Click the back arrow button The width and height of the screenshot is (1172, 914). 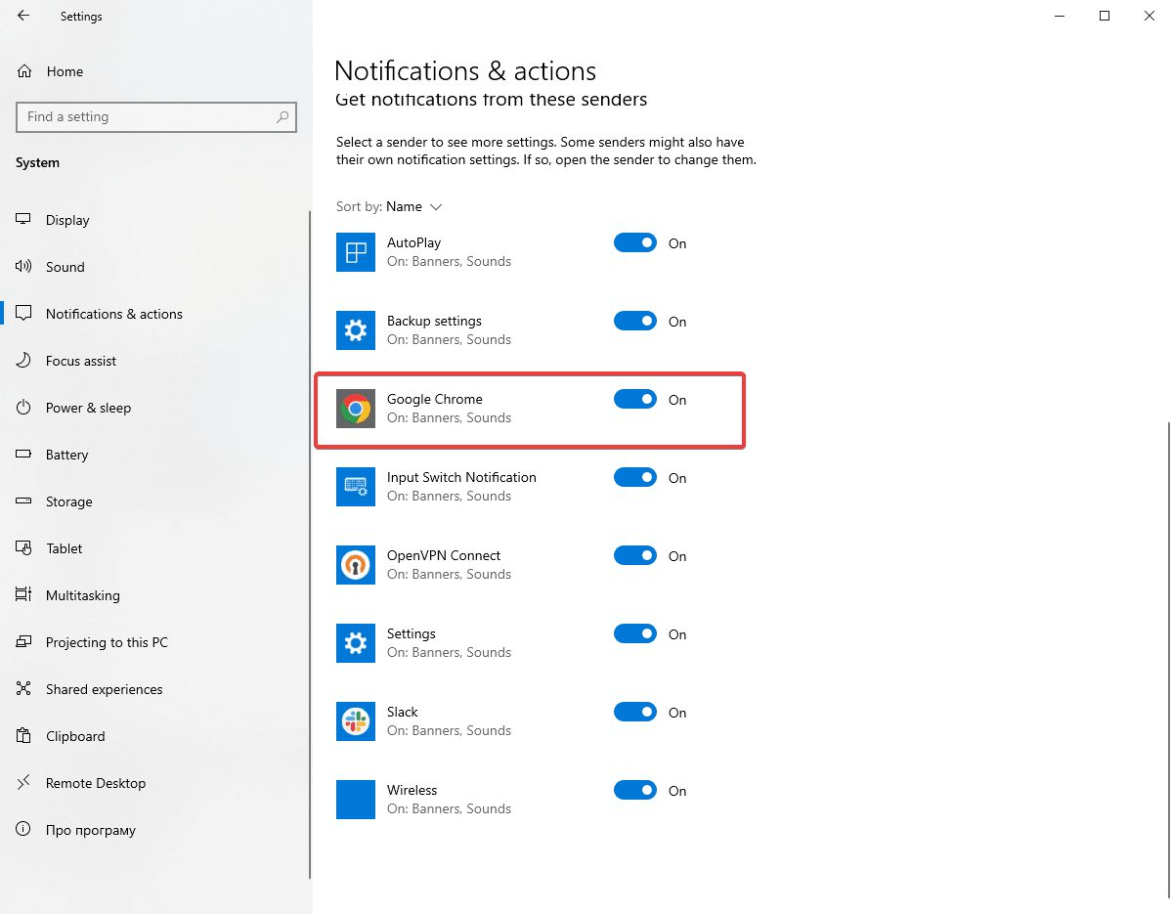[23, 16]
